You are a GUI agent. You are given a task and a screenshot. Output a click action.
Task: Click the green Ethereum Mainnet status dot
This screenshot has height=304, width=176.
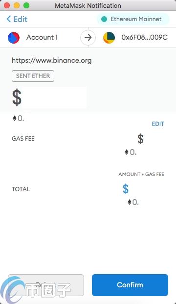104,19
